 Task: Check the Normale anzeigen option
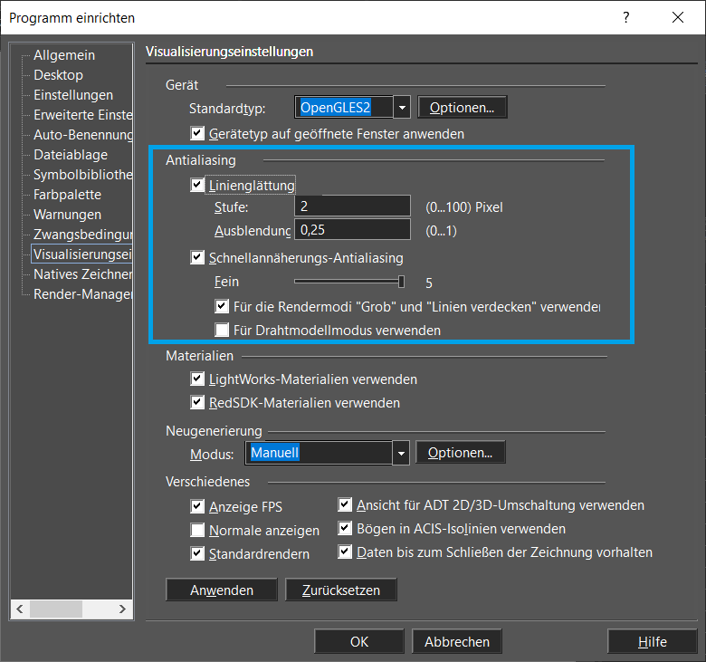click(197, 530)
